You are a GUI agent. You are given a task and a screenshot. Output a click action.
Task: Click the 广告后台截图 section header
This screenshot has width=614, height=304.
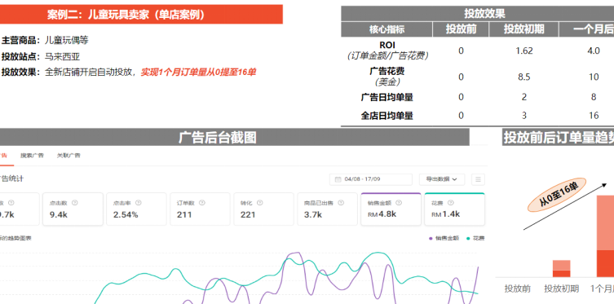tap(235, 137)
